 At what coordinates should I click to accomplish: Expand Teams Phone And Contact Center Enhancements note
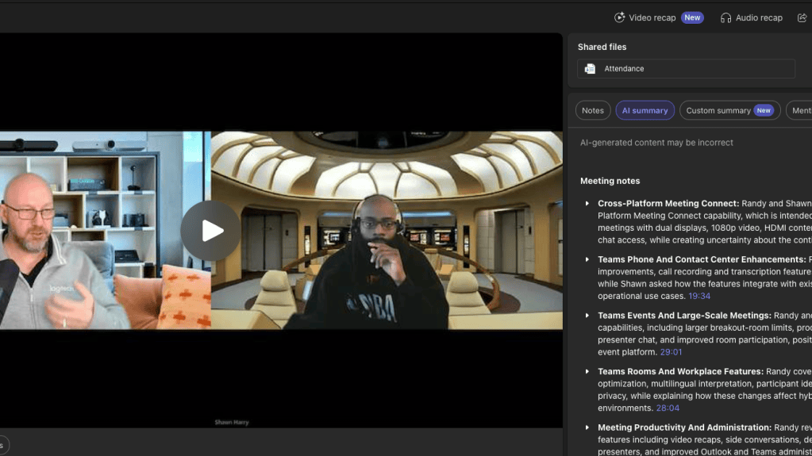587,259
